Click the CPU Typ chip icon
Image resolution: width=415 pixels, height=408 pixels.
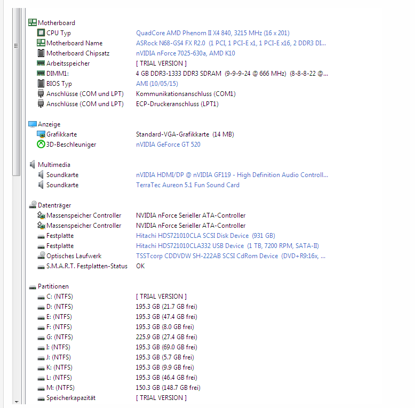pyautogui.click(x=41, y=33)
